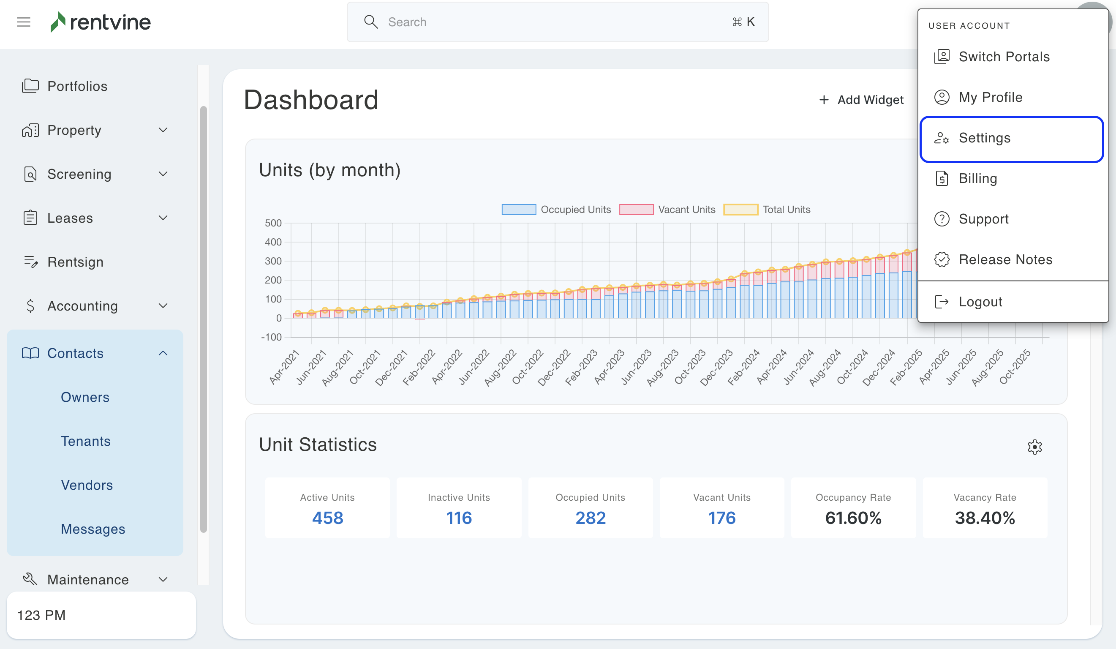
Task: Click the hamburger menu icon
Action: coord(24,22)
